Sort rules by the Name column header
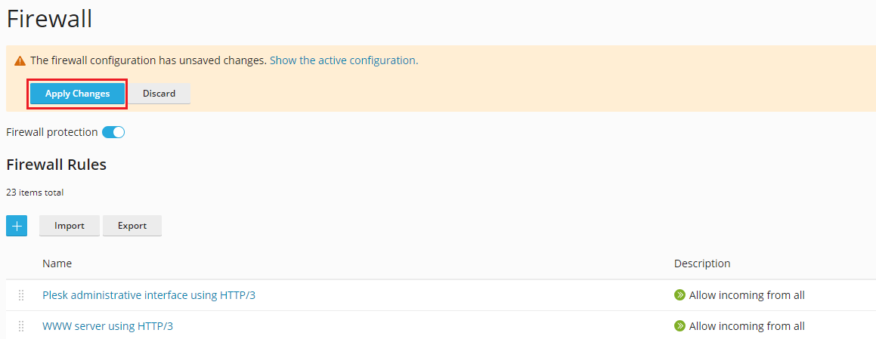Screen dimensions: 876x339 (x=57, y=263)
